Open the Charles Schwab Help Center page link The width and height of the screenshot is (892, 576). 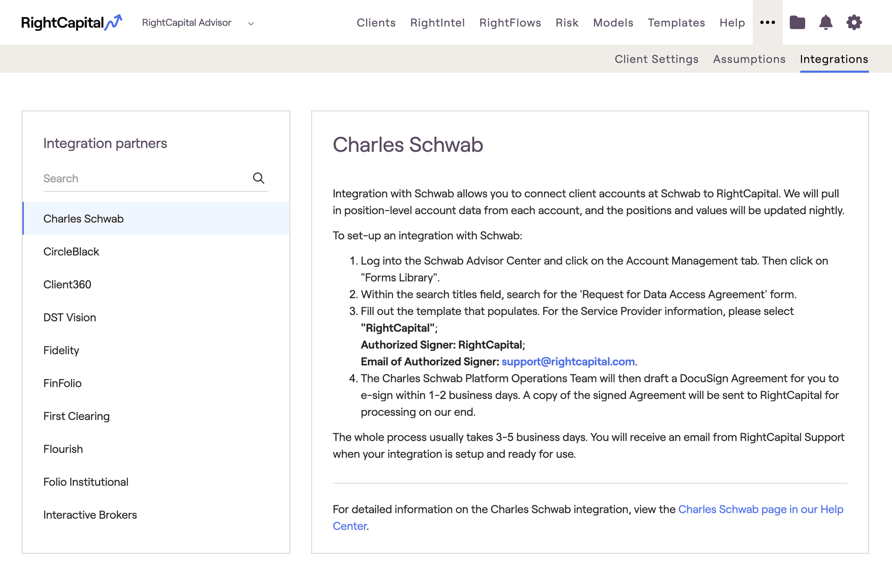point(588,517)
